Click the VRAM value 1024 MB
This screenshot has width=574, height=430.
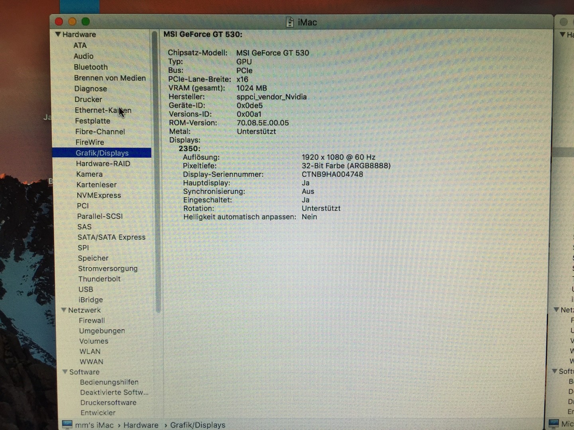pos(252,88)
